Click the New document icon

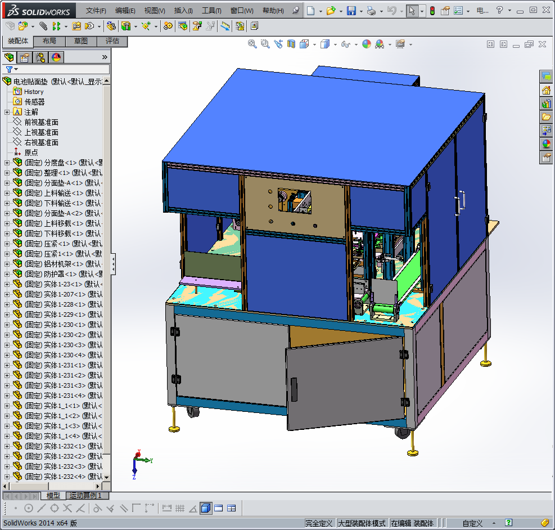pyautogui.click(x=310, y=11)
